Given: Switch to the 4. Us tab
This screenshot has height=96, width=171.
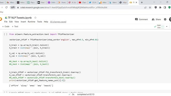Looking at the screenshot, I should click(72, 2).
